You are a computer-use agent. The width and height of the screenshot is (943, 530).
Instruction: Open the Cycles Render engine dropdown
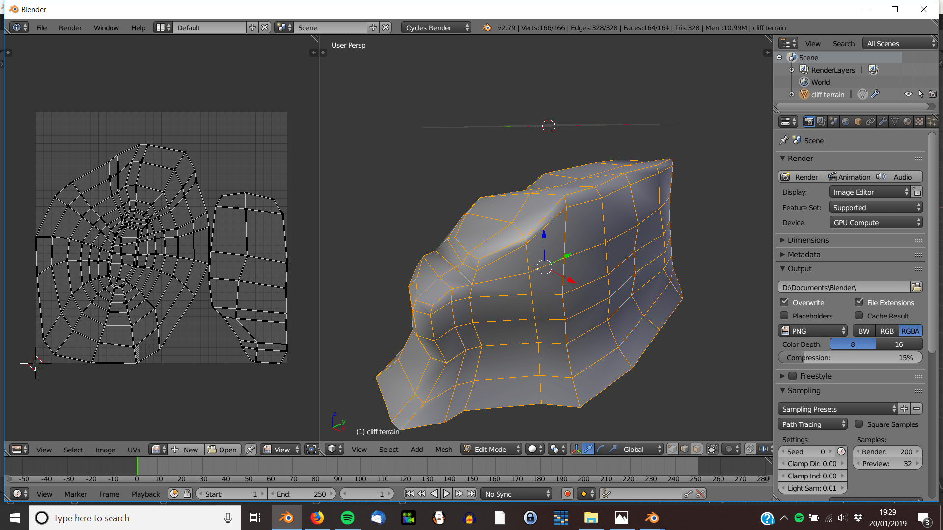point(435,27)
